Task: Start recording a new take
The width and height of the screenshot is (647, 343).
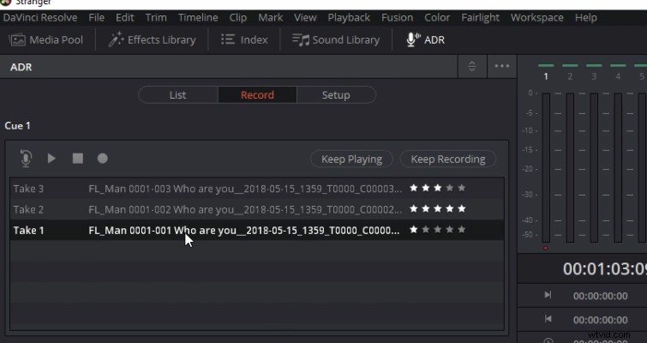Action: pyautogui.click(x=102, y=159)
